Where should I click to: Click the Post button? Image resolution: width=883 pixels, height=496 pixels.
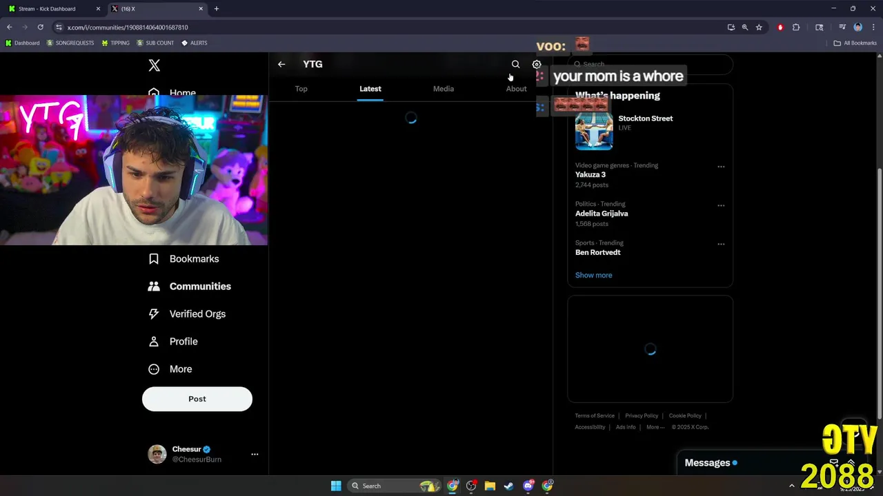tap(197, 399)
